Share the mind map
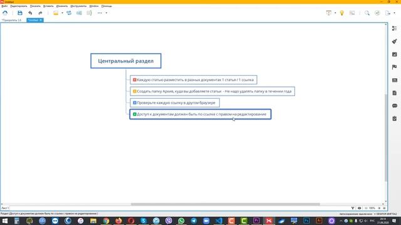Viewport: 401px width, 225px height. [377, 12]
